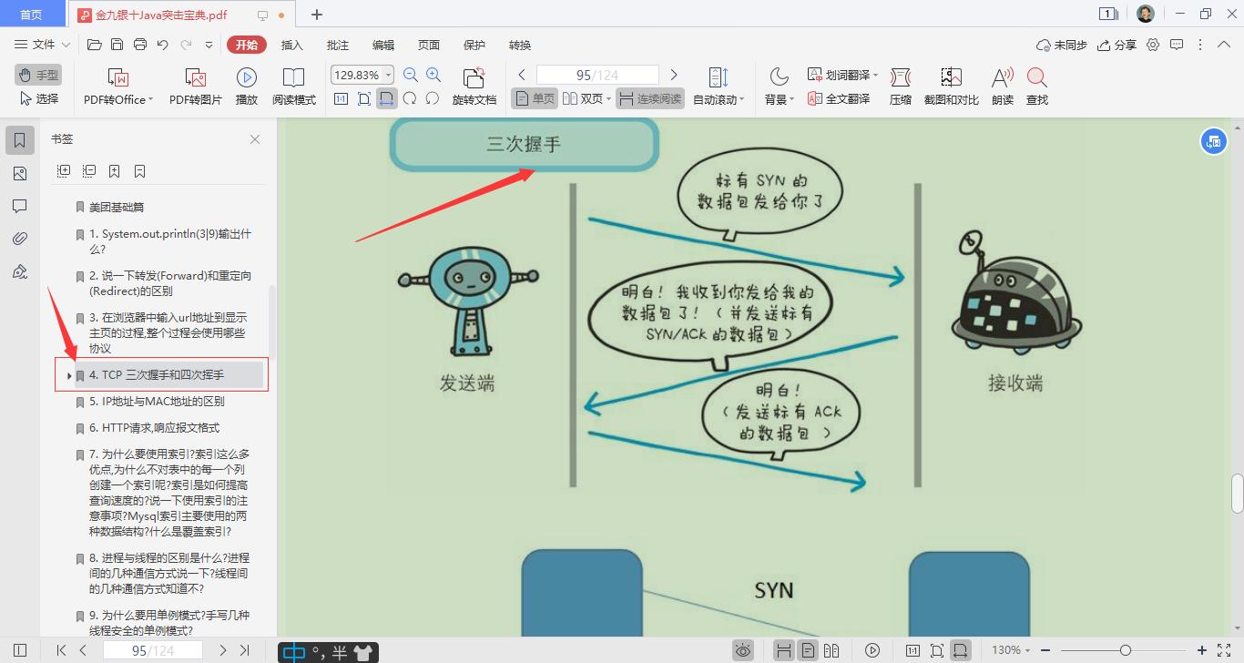Start slideshow with 播放 toolbar button
1244x663 pixels.
246,87
